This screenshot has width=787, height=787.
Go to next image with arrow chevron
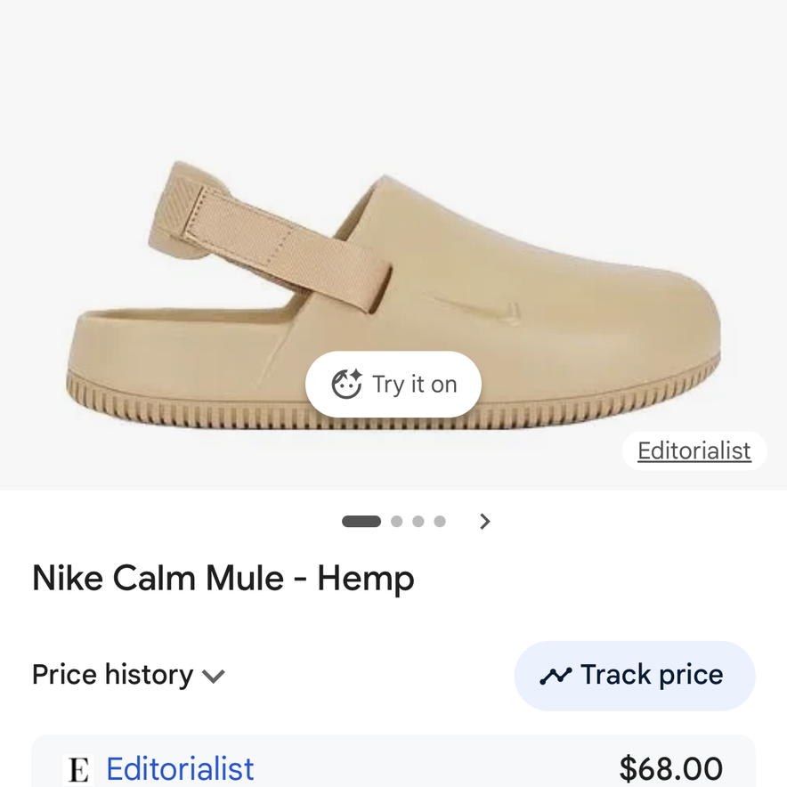pos(485,522)
